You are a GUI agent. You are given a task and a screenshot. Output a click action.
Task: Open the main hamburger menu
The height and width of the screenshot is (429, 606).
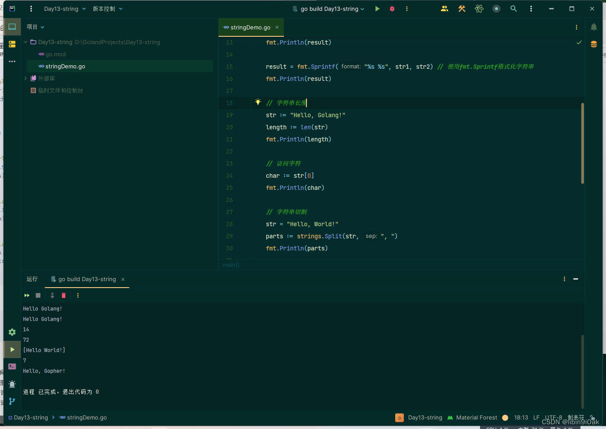(31, 9)
